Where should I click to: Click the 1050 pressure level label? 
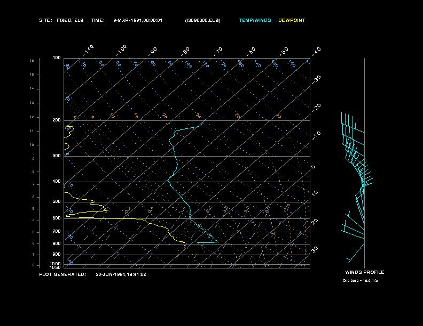pyautogui.click(x=56, y=267)
